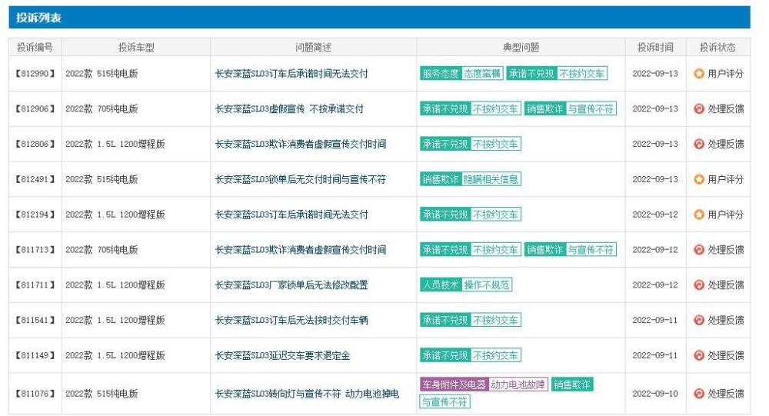Click the red status icon in row 812806
This screenshot has width=769, height=416.
coord(699,145)
